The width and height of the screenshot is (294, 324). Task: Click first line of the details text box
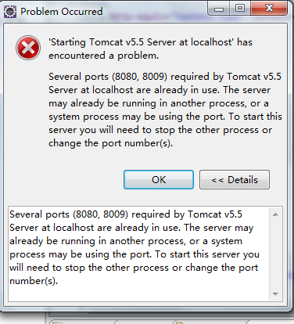[x=126, y=214]
